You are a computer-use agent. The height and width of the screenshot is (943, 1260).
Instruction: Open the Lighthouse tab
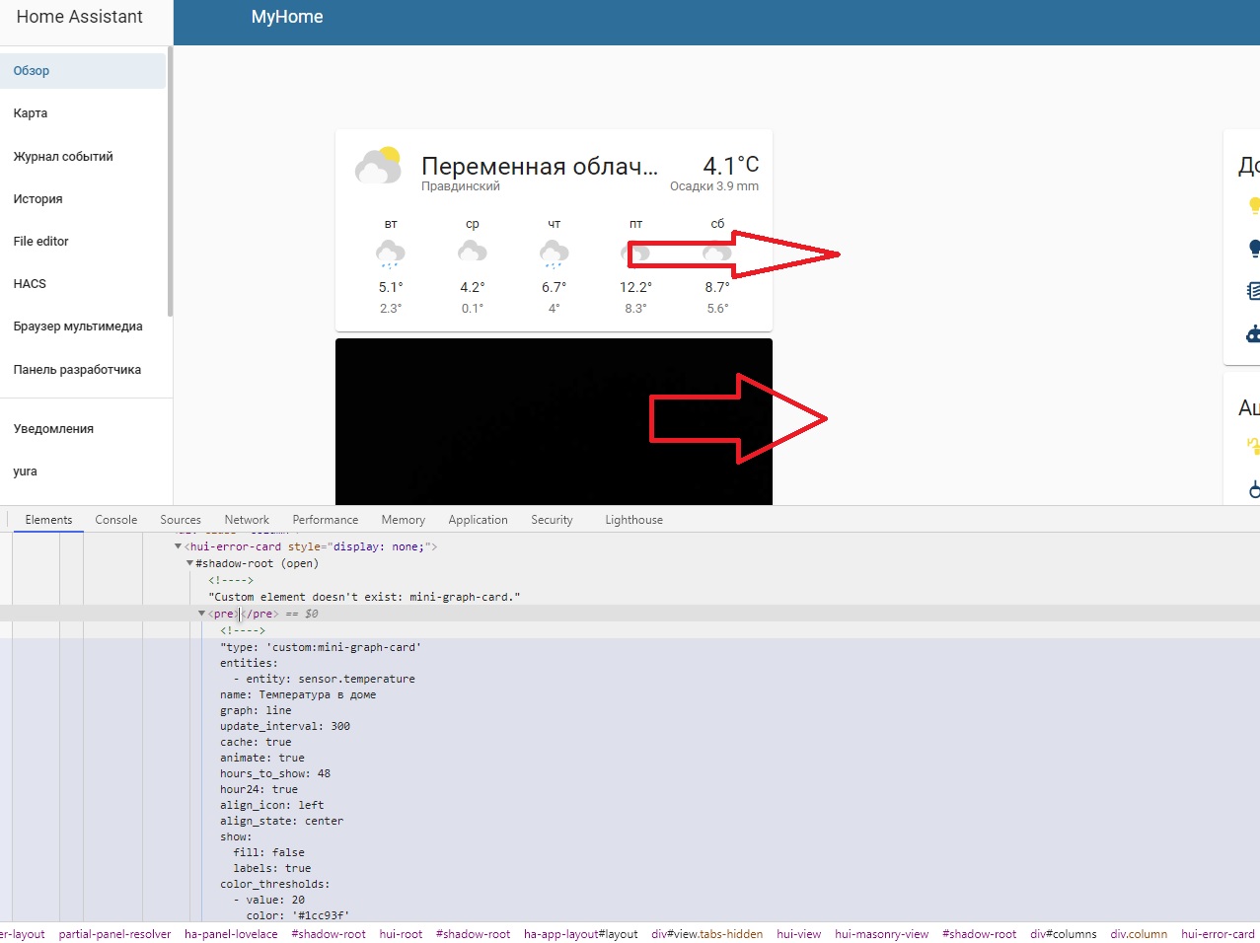pos(634,520)
